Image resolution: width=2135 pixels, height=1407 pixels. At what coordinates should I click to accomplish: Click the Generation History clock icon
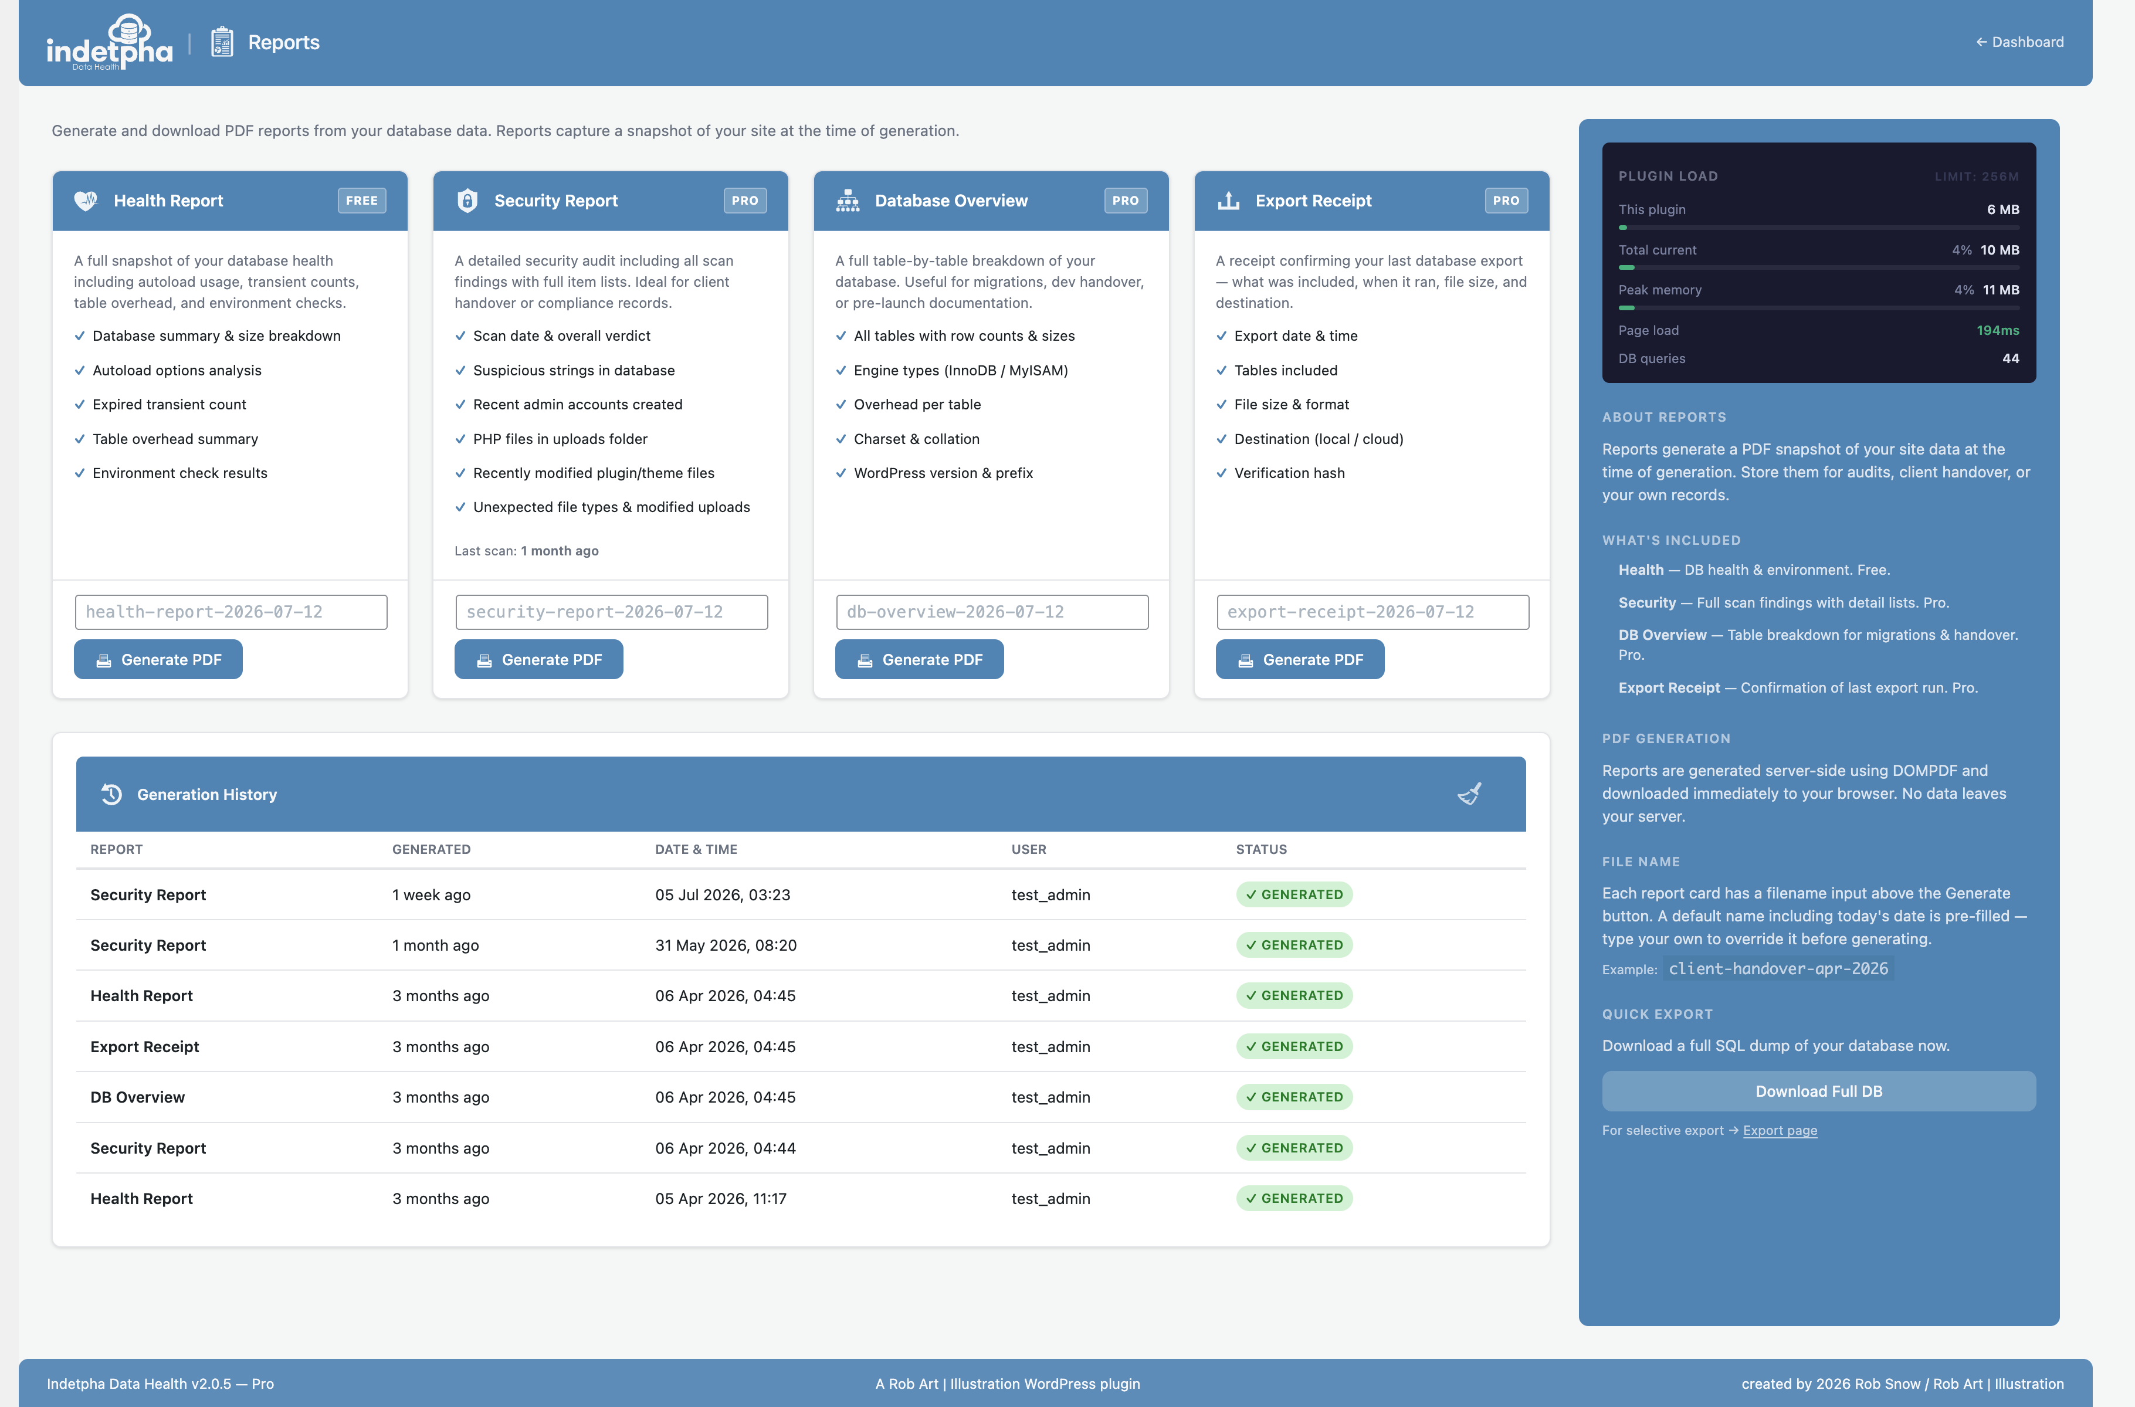pyautogui.click(x=111, y=794)
